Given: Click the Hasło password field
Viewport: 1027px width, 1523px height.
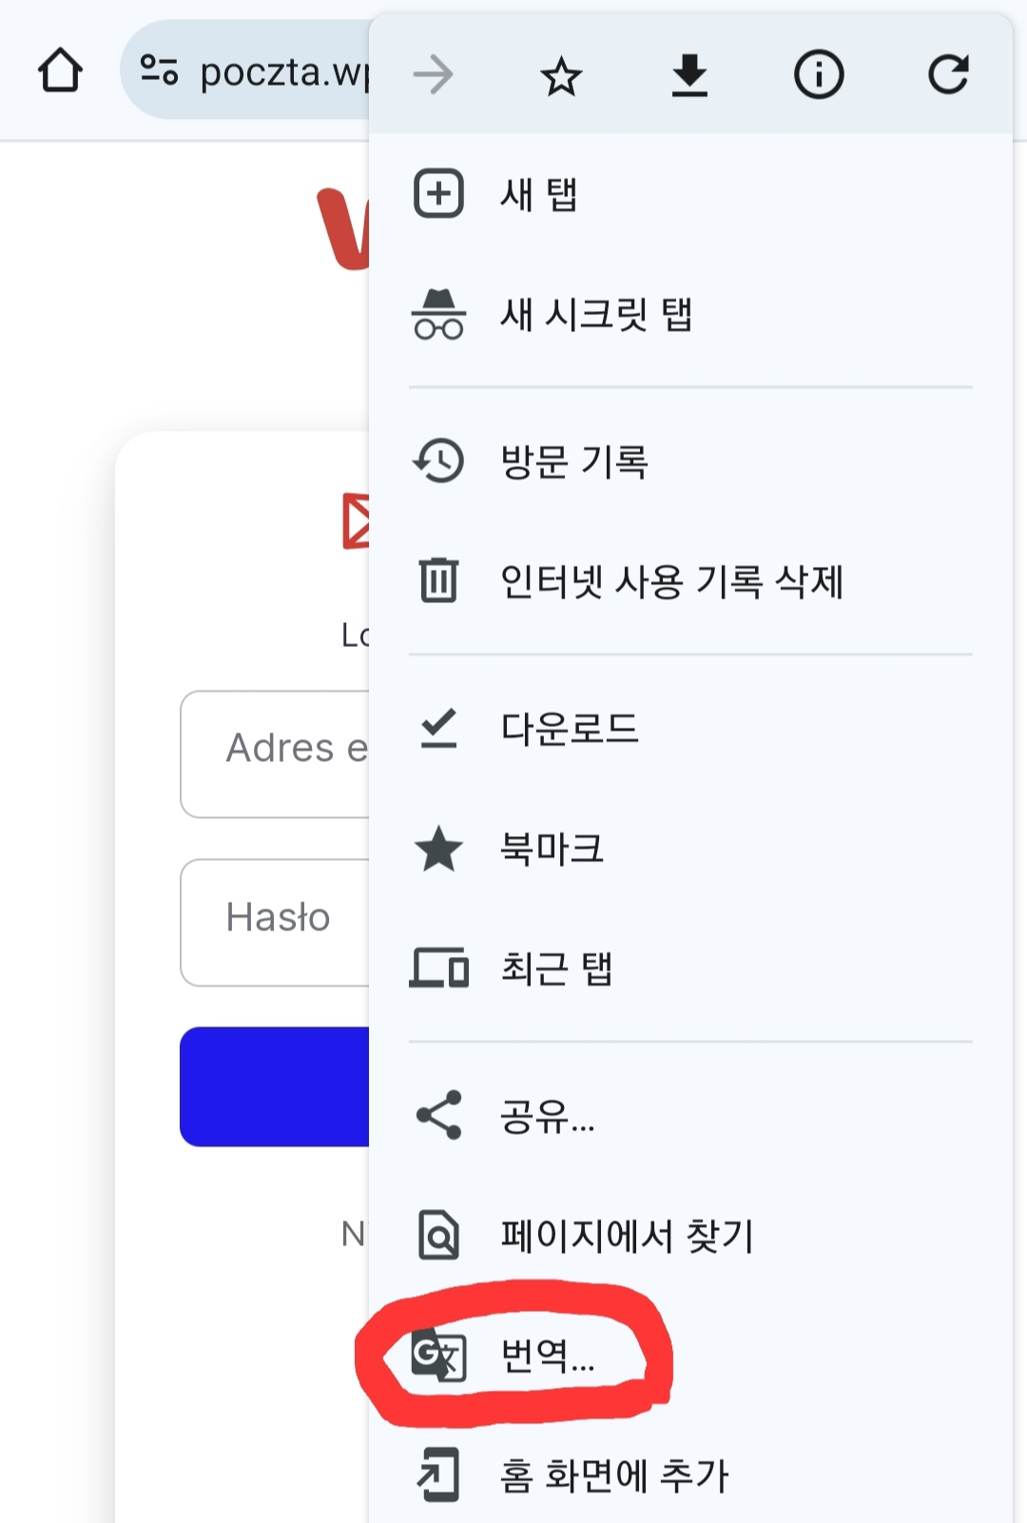Looking at the screenshot, I should (276, 919).
